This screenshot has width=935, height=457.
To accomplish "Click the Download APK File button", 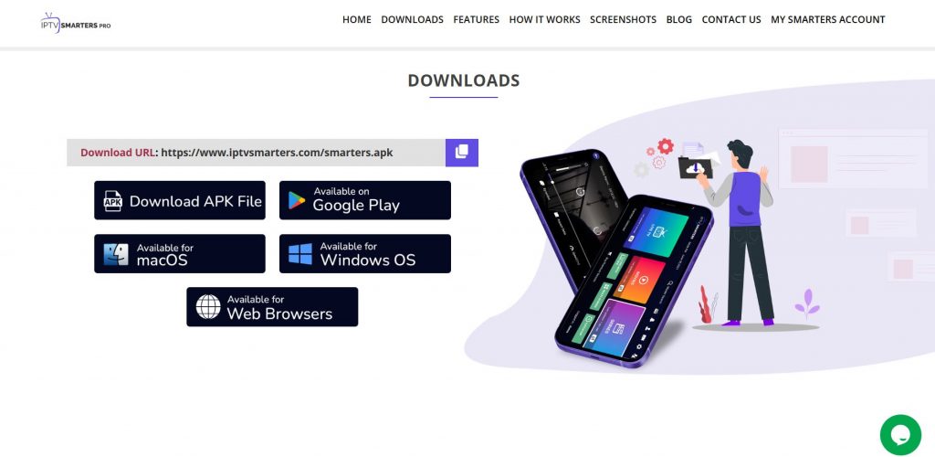I will coord(180,200).
